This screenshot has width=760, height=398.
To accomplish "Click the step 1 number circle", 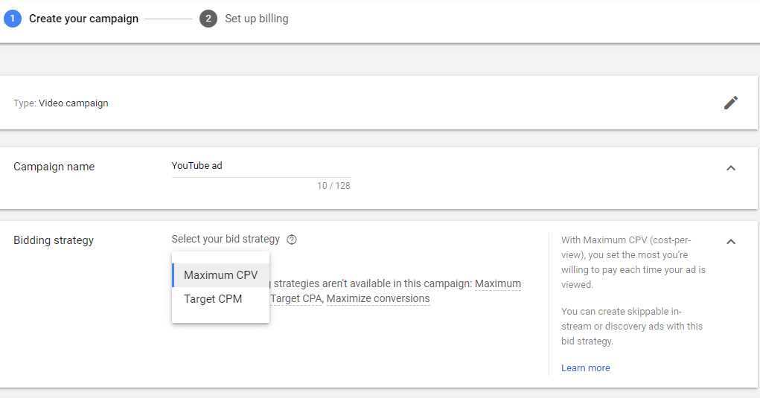I will click(x=13, y=19).
